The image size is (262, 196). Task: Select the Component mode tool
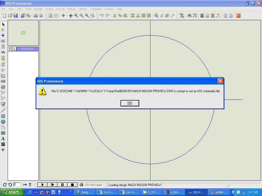[3, 30]
